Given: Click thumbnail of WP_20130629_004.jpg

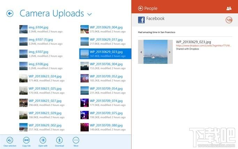Looking at the screenshot, I should point(85,29).
